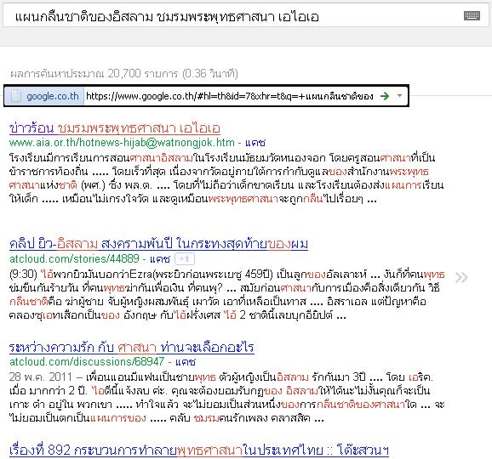Open cached link for atcloud.com/stories/44889
The width and height of the screenshot is (492, 459).
click(x=160, y=258)
